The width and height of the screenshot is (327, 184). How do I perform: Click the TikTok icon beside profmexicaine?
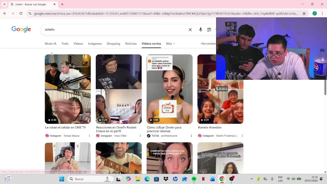click(x=149, y=136)
